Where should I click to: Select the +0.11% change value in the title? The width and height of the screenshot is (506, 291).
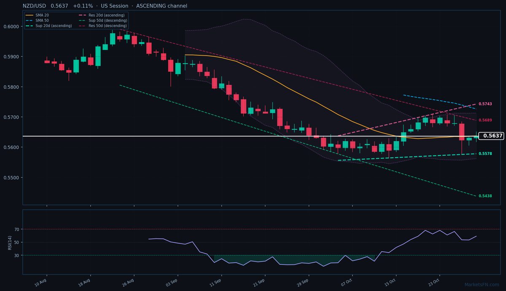pyautogui.click(x=83, y=6)
